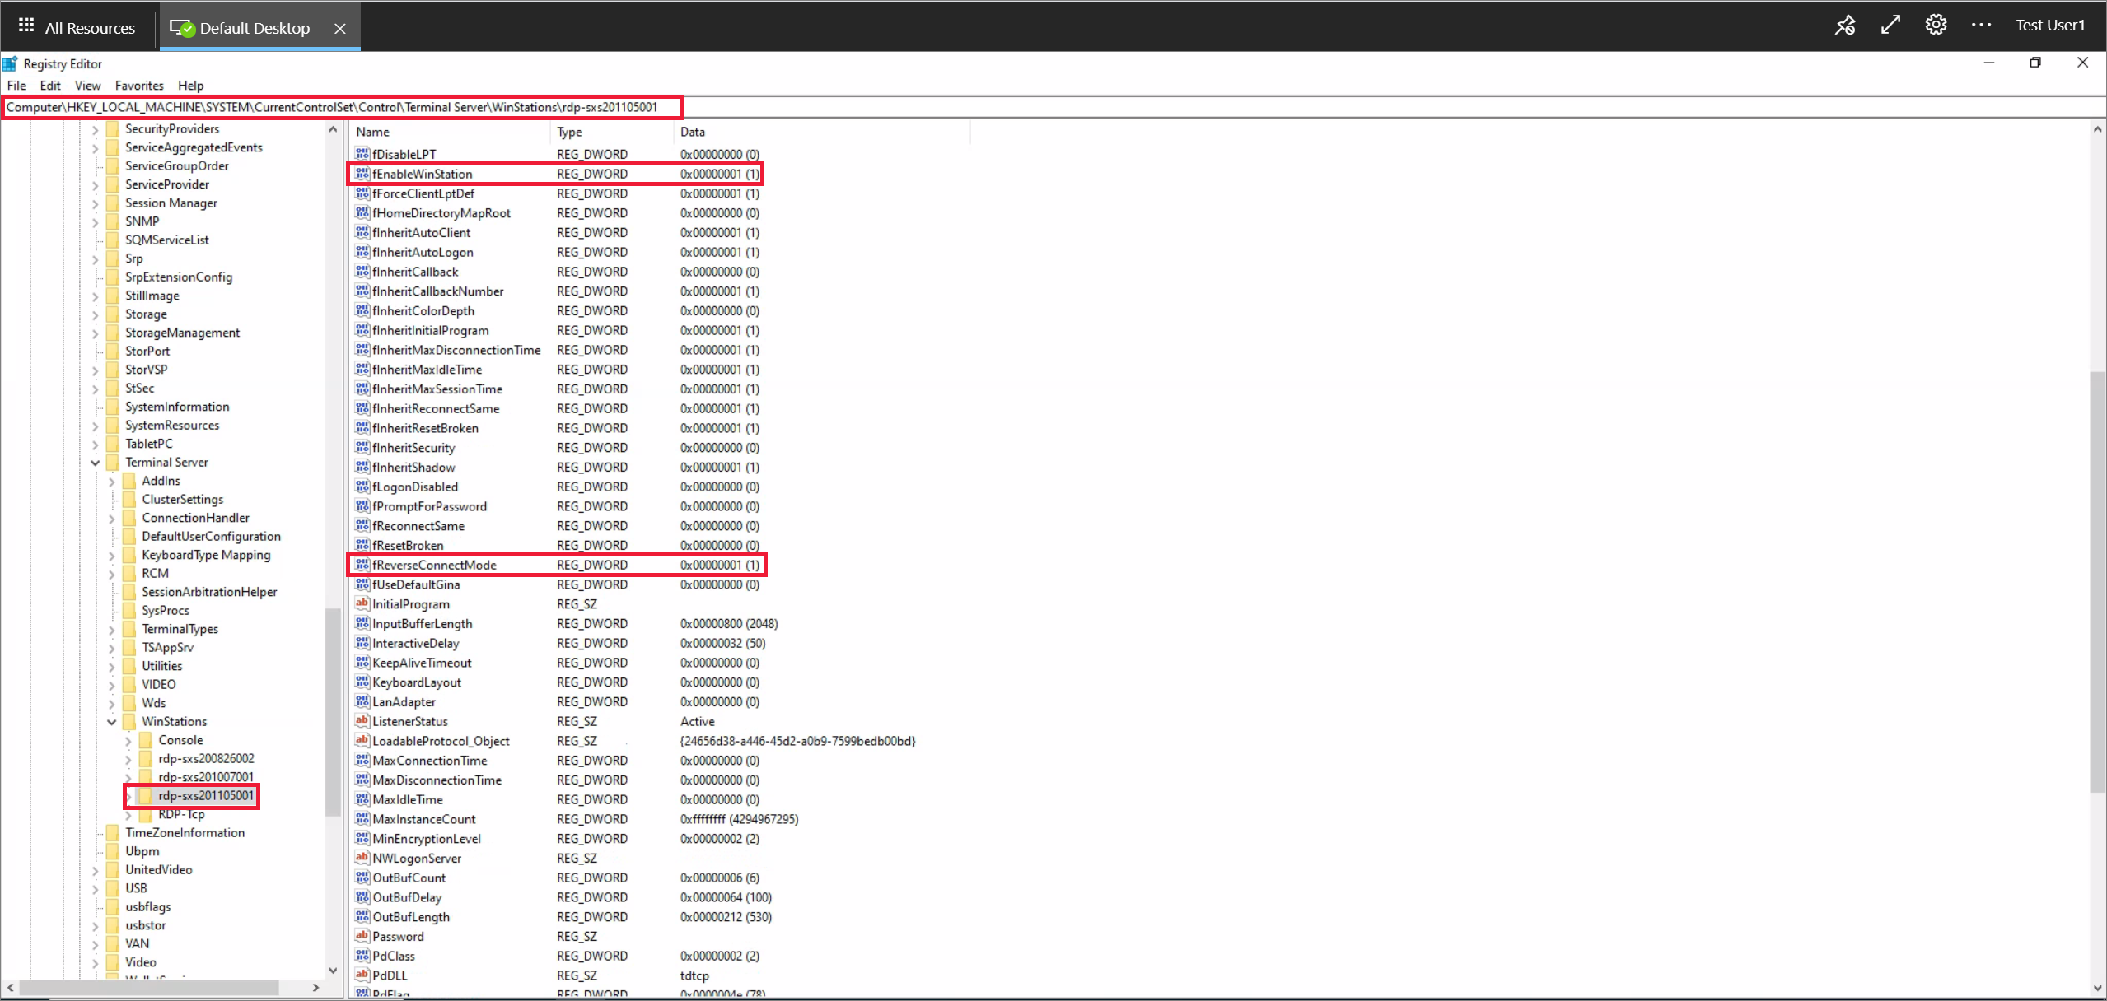Image resolution: width=2107 pixels, height=1001 pixels.
Task: Select the rdp-sxs200826002 tree item
Action: pyautogui.click(x=206, y=758)
